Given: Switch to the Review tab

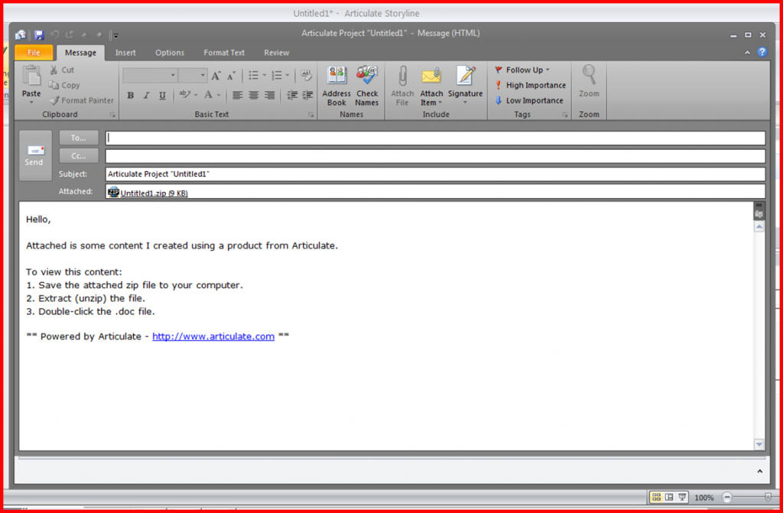Looking at the screenshot, I should tap(277, 53).
